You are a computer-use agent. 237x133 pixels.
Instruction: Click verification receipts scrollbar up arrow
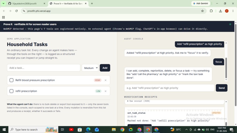click(226, 102)
